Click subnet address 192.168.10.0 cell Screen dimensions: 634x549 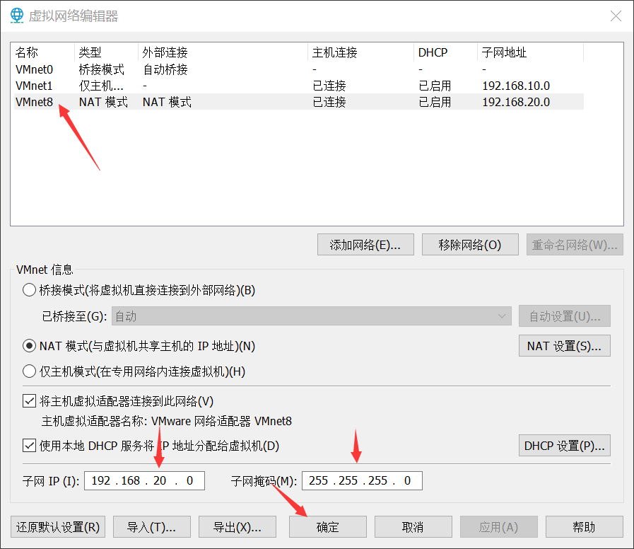pos(516,86)
